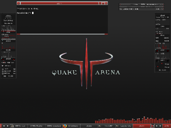This screenshot has width=171, height=128.
Task: Click the first mail icon in left gkrellm
Action: pyautogui.click(x=3, y=69)
